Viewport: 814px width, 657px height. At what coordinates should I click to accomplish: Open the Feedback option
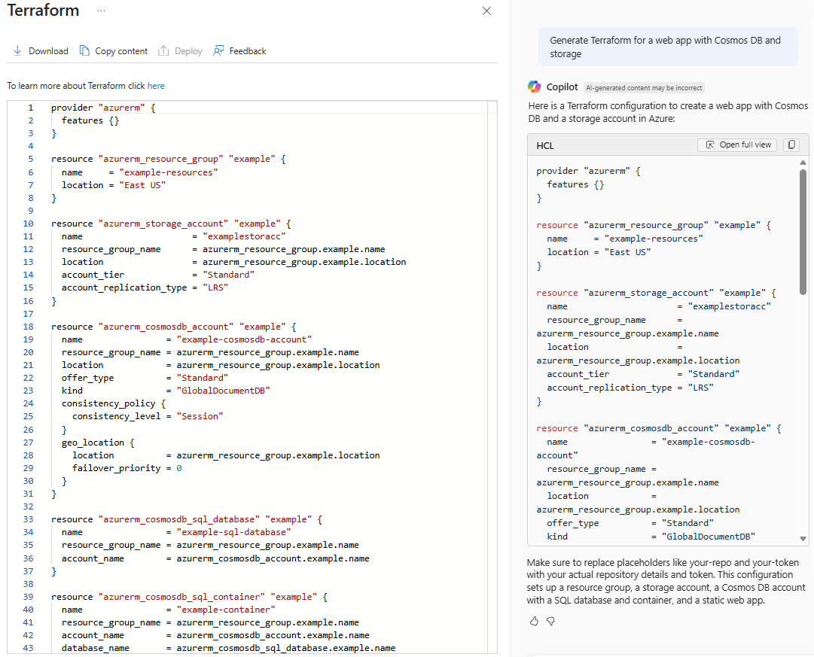[x=239, y=51]
